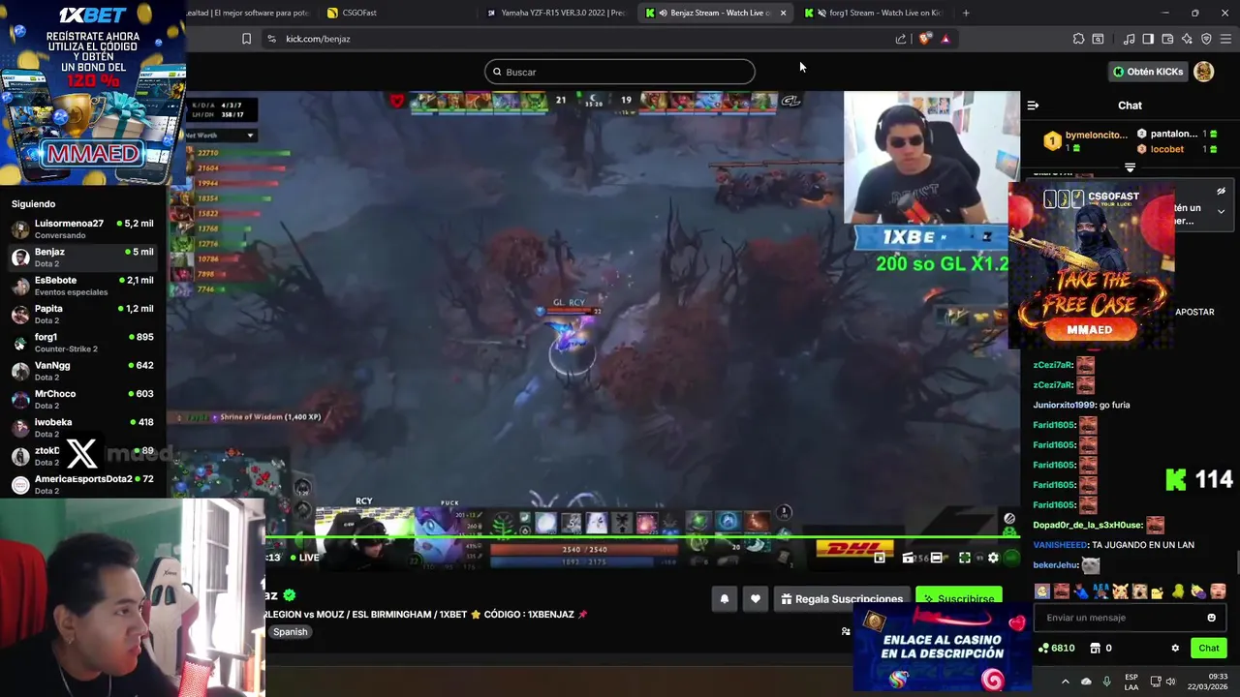Open the Brave Shields lion icon
Viewport: 1240px width, 697px height.
925,39
